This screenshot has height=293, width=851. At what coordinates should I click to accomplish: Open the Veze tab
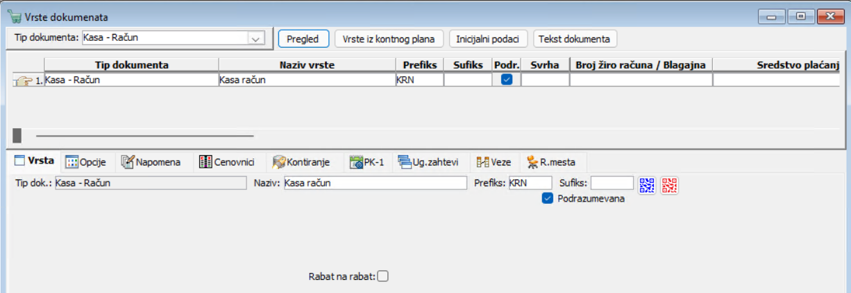[x=494, y=162]
